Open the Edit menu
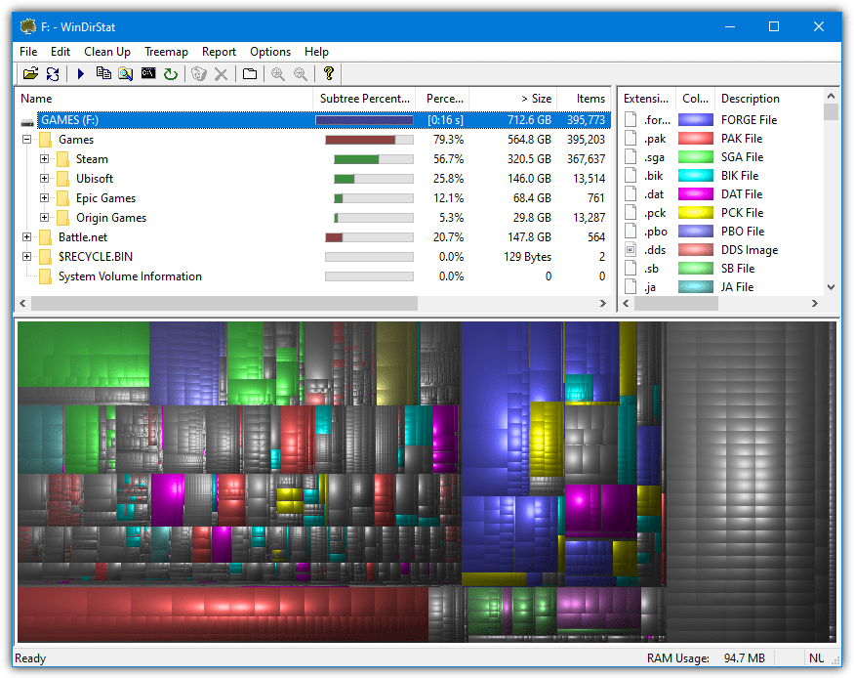The height and width of the screenshot is (678, 854). click(61, 52)
